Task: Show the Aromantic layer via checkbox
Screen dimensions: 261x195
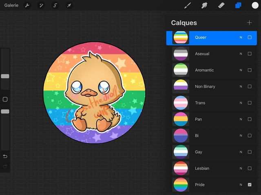Action: 250,70
